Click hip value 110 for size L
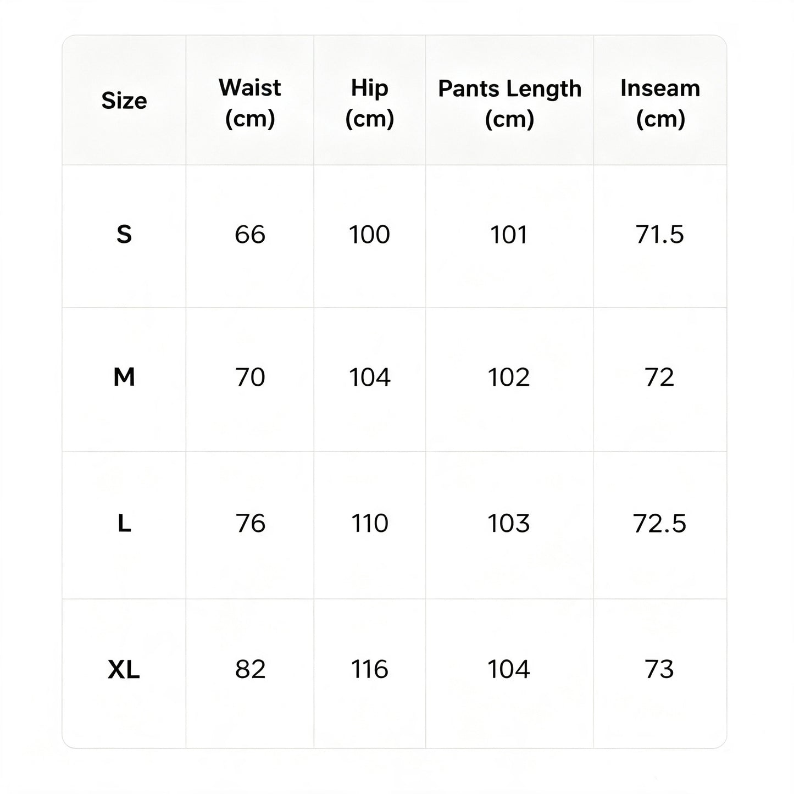 click(x=370, y=523)
